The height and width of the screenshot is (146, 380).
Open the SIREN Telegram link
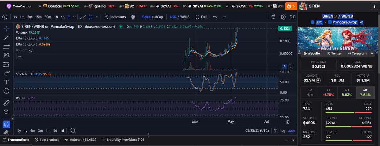tap(357, 54)
